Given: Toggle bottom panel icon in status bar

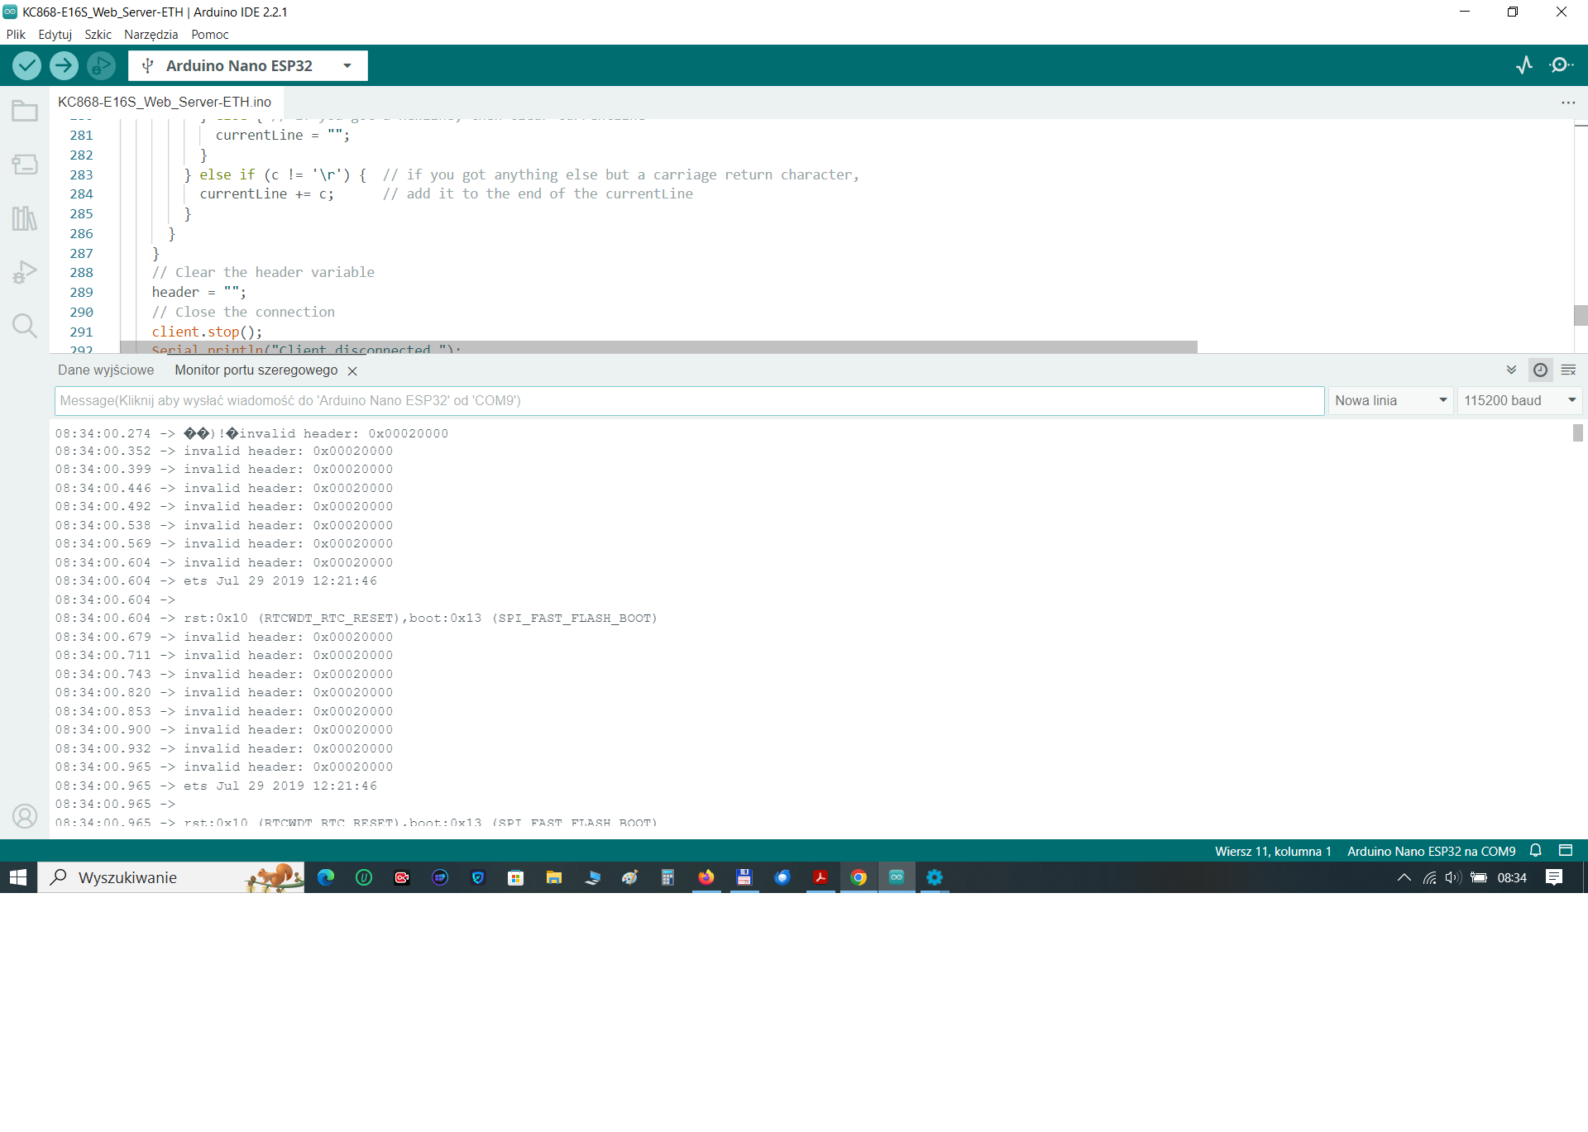Looking at the screenshot, I should (1566, 851).
